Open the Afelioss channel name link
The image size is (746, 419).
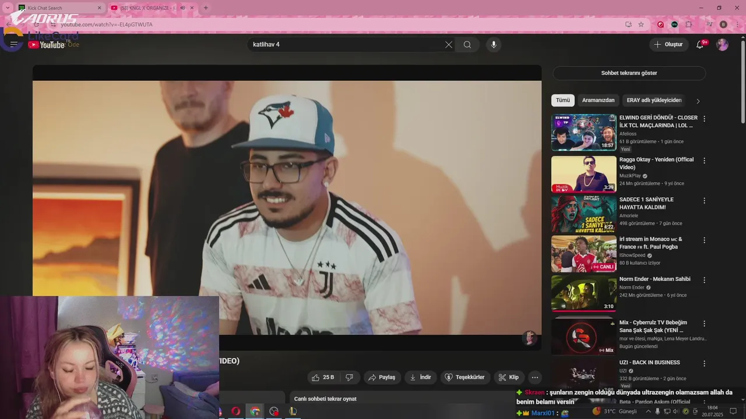(628, 134)
